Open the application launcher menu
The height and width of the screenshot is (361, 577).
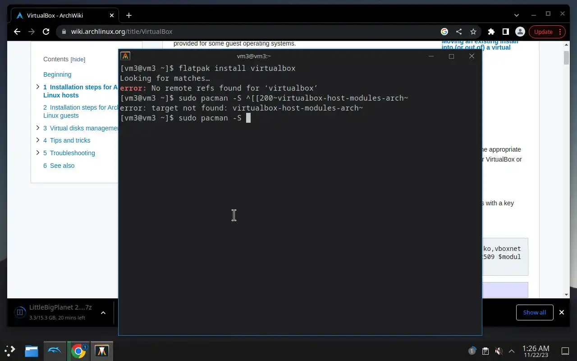10,351
